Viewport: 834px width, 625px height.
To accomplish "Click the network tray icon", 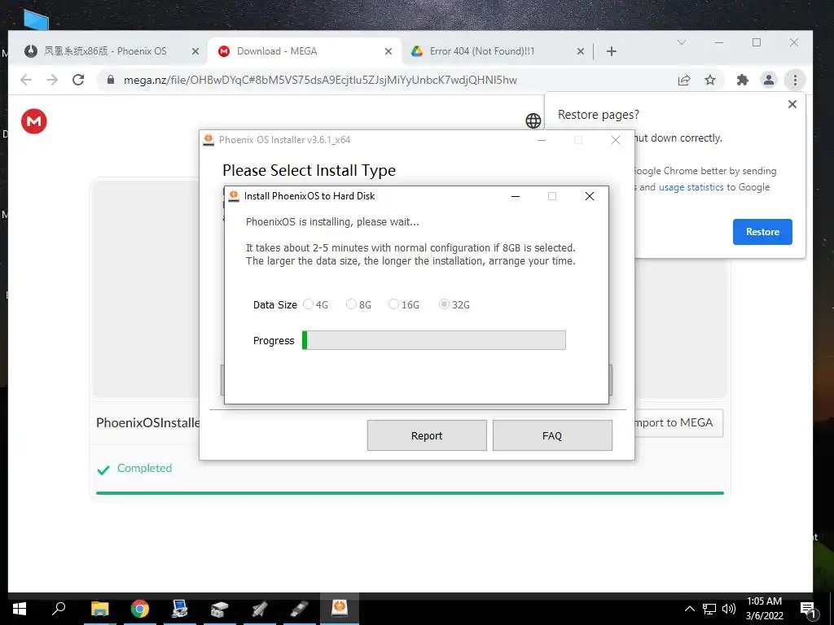I will (709, 609).
